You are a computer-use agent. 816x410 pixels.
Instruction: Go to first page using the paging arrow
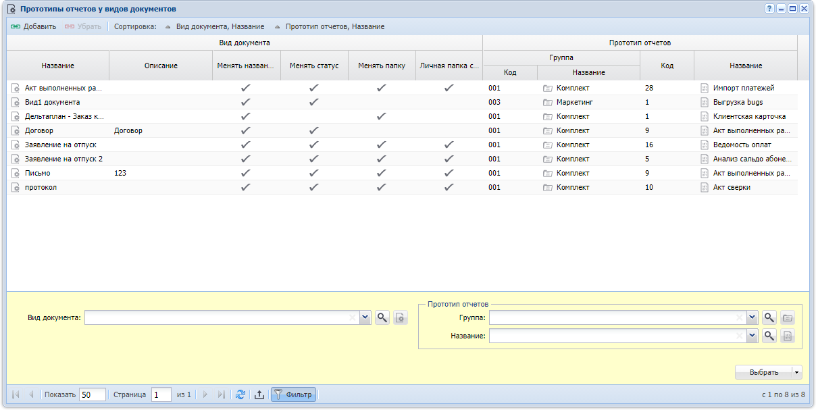coord(16,394)
